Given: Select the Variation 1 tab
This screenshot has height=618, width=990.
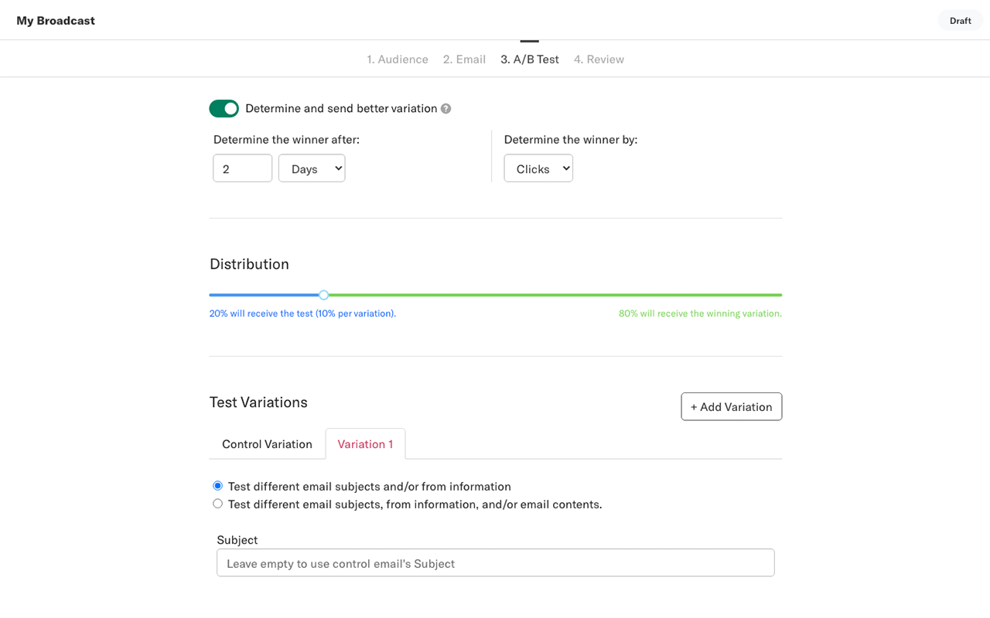Looking at the screenshot, I should click(x=365, y=444).
